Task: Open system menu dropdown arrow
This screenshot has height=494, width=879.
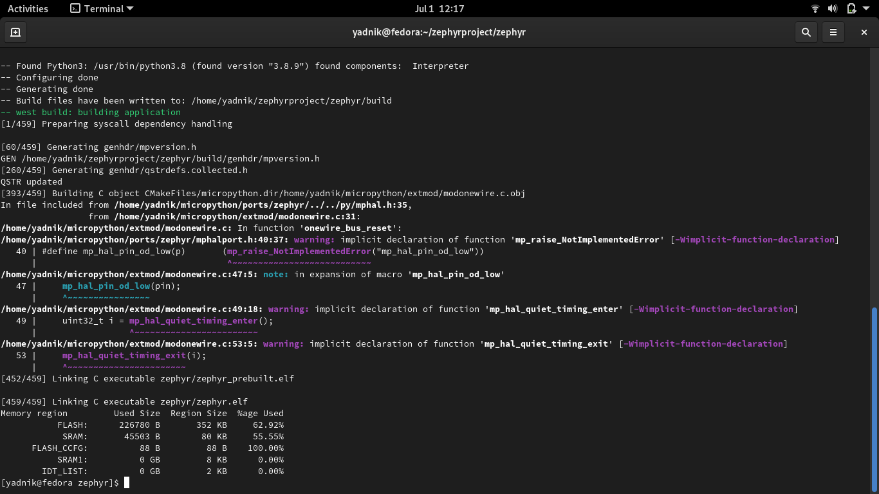Action: [866, 9]
